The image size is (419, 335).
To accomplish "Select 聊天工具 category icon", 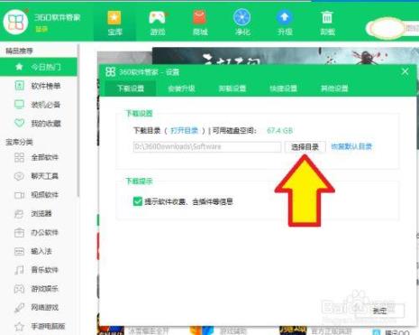I will (x=19, y=176).
